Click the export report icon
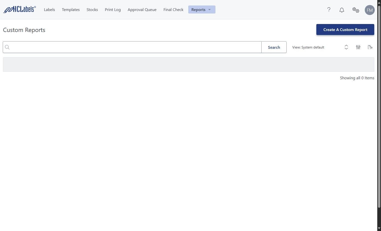 pos(370,47)
